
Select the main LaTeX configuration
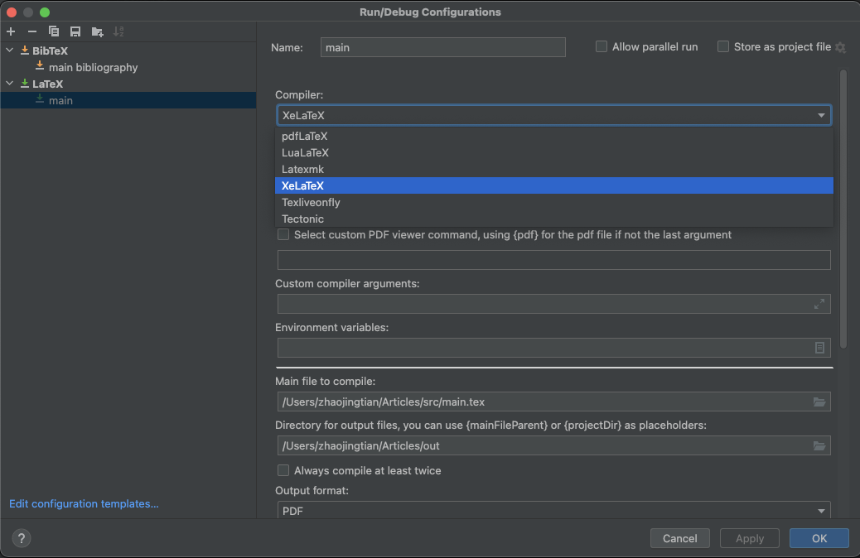point(128,99)
